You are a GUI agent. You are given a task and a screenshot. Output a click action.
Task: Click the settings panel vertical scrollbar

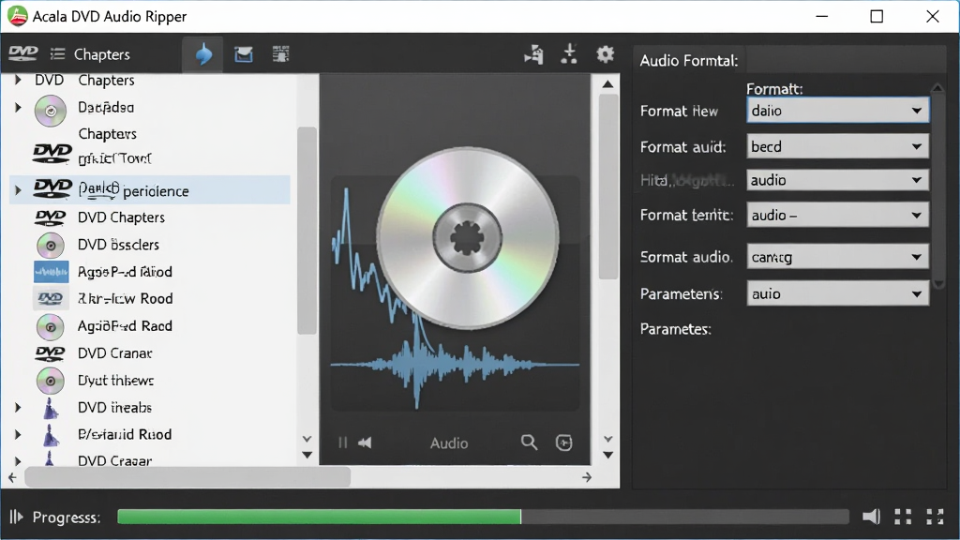937,187
